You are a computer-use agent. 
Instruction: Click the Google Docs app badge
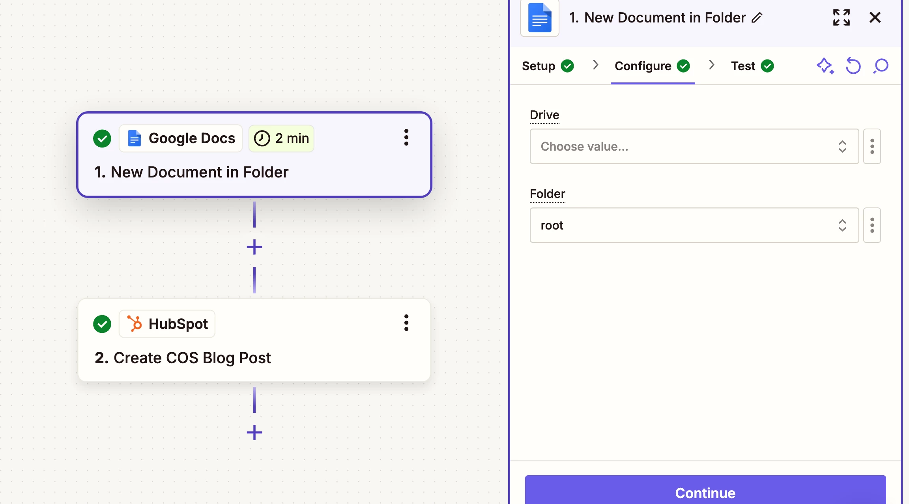coord(181,138)
